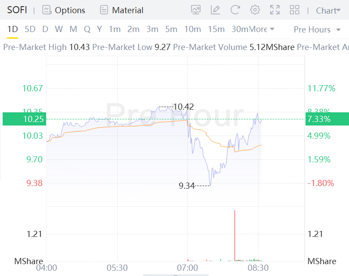The image size is (349, 276).
Task: Switch to the weekly W chart
Action: [59, 29]
